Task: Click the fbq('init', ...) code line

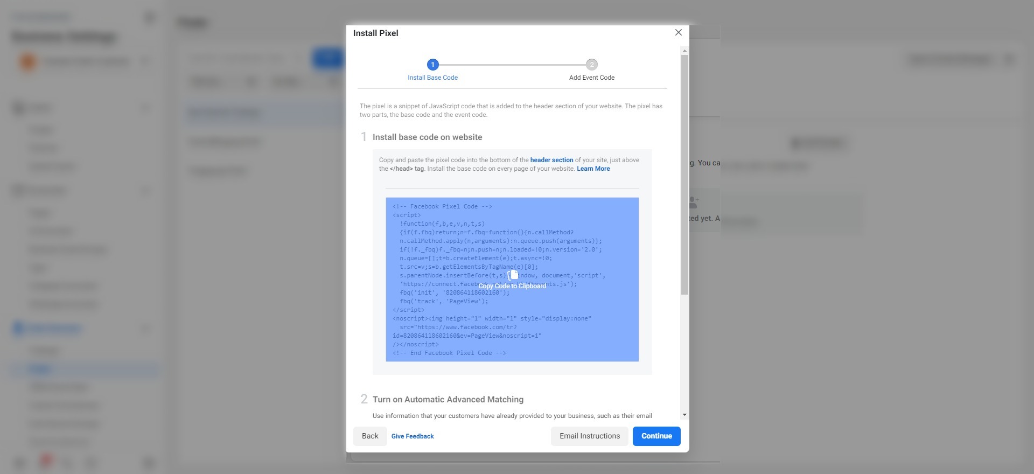Action: coord(455,292)
